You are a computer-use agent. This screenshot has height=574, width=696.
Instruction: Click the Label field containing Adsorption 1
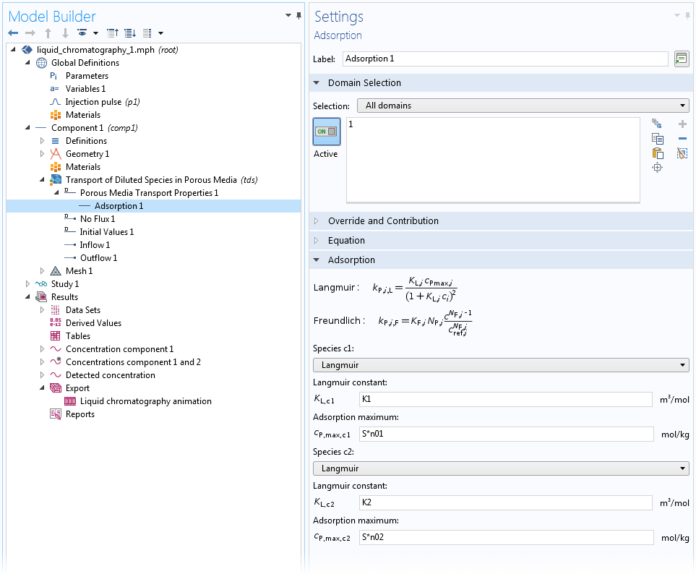pyautogui.click(x=504, y=59)
